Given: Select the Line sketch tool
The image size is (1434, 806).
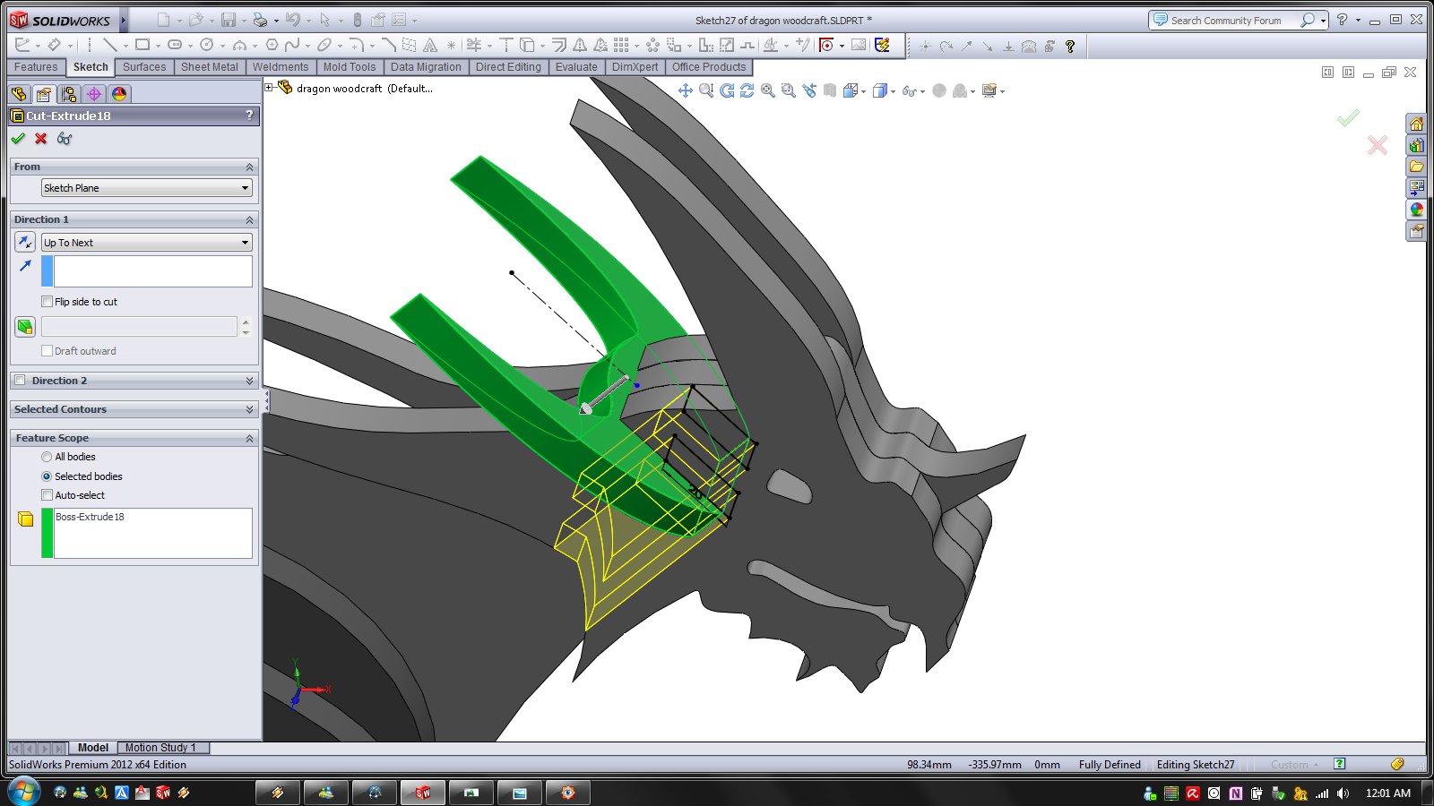Looking at the screenshot, I should [x=110, y=45].
